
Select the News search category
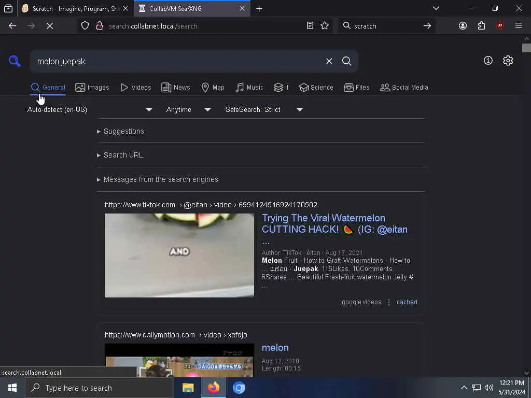pyautogui.click(x=175, y=88)
